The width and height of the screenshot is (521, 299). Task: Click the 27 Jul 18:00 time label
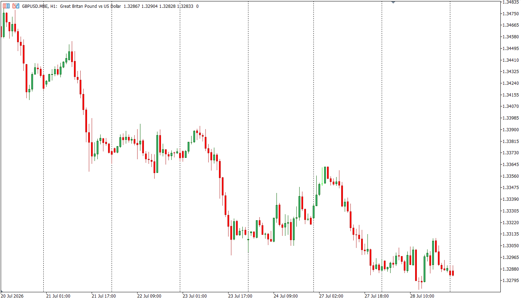coord(376,296)
